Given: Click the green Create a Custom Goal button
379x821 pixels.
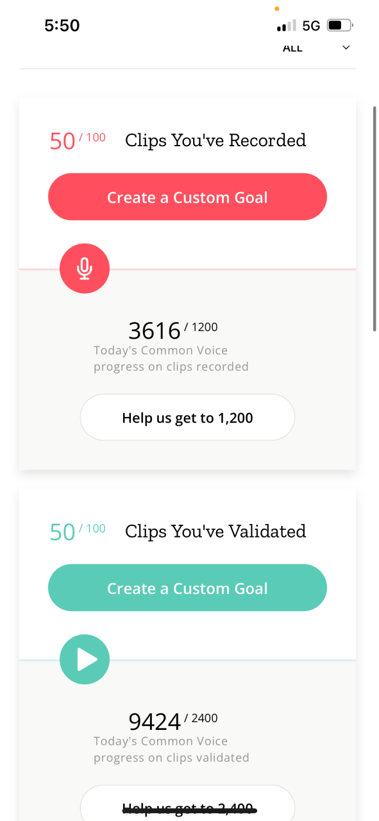Looking at the screenshot, I should [x=187, y=588].
